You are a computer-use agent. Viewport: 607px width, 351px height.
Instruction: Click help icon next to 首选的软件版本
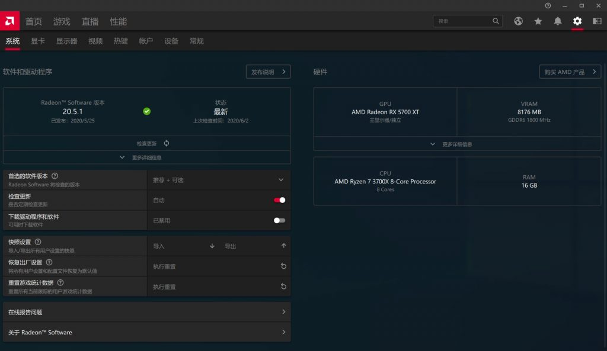pos(55,176)
